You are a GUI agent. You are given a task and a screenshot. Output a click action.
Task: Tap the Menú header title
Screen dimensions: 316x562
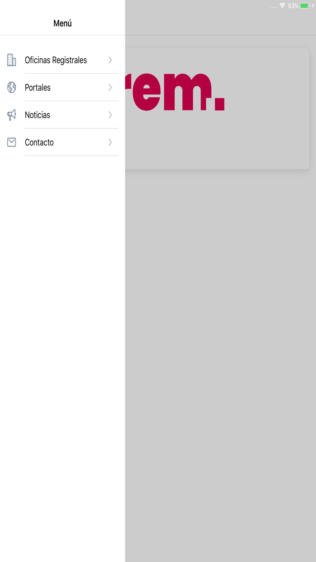pyautogui.click(x=62, y=23)
